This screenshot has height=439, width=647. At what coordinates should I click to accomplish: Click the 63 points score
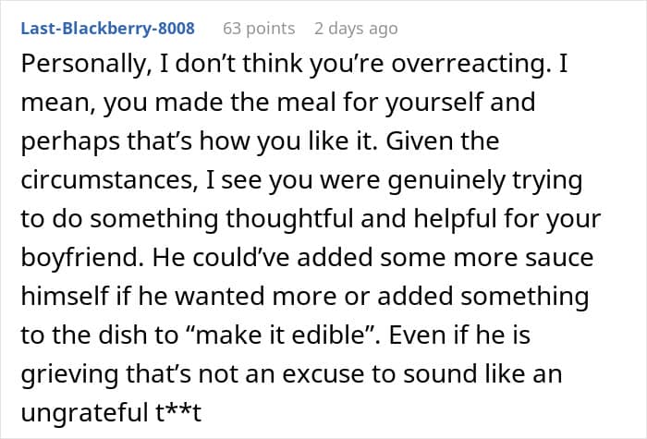point(259,28)
